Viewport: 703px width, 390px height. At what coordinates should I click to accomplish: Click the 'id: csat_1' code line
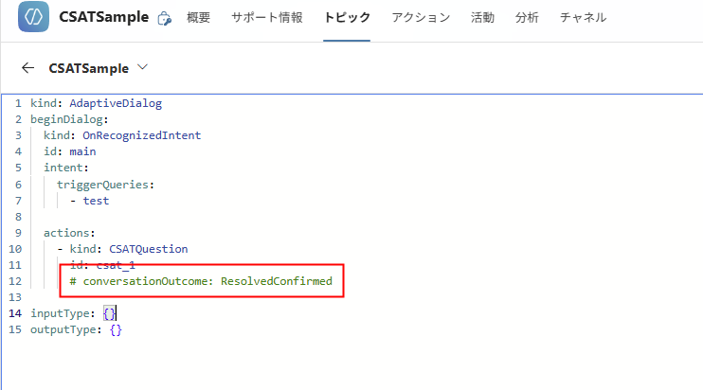[x=102, y=265]
